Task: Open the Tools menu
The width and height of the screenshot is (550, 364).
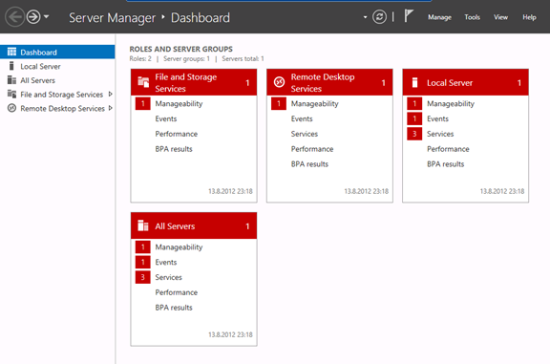Action: 472,17
